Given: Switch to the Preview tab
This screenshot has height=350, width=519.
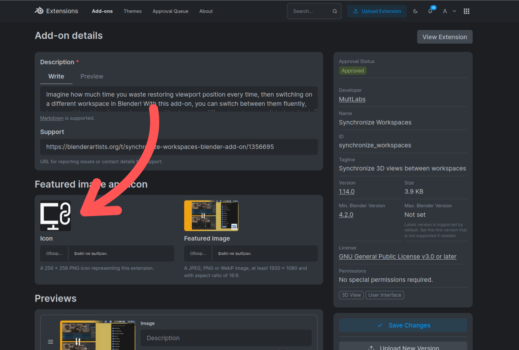Looking at the screenshot, I should [92, 77].
